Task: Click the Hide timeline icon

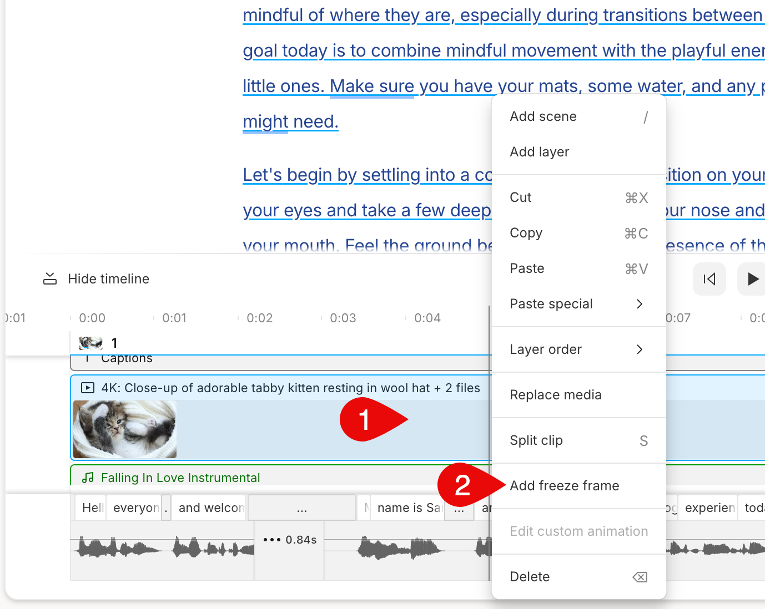Action: pos(50,278)
